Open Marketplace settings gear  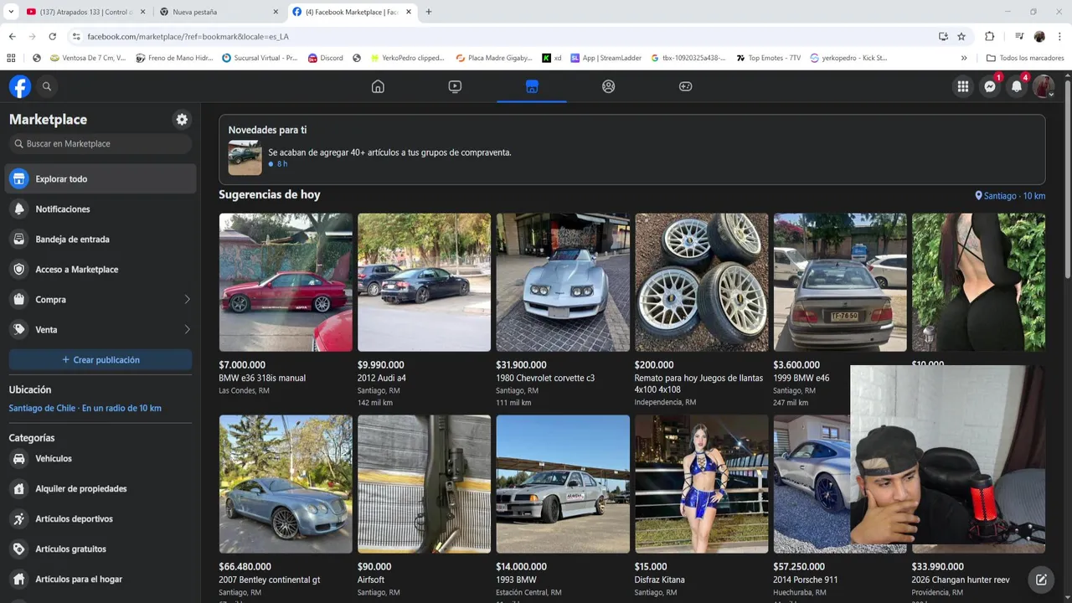click(x=182, y=120)
